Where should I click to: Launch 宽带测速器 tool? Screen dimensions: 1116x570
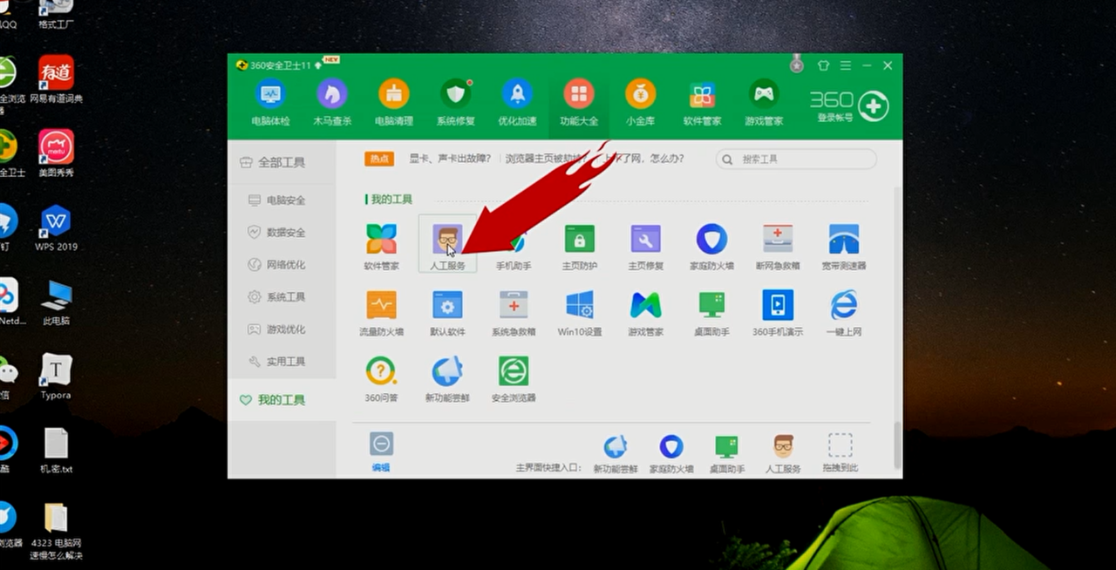[x=844, y=248]
